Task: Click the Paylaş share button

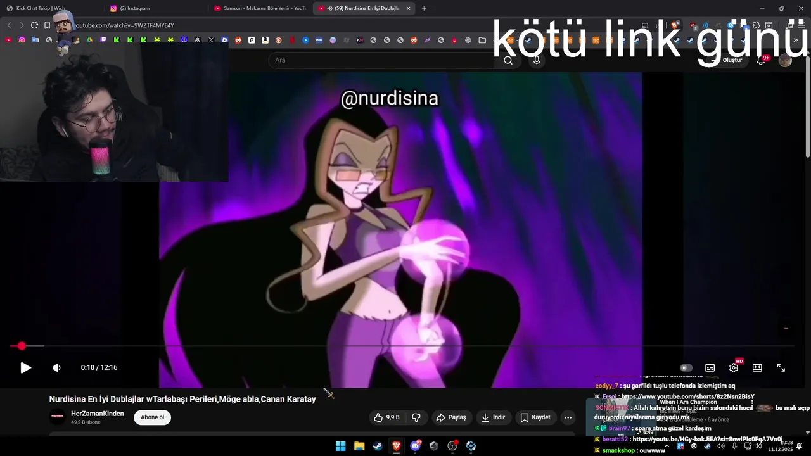Action: tap(450, 417)
